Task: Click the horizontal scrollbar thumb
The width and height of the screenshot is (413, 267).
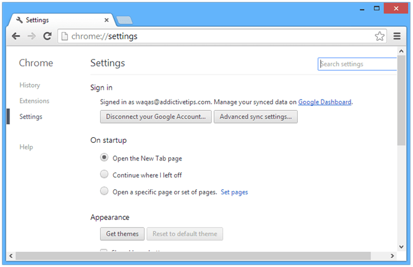Action: [193, 256]
